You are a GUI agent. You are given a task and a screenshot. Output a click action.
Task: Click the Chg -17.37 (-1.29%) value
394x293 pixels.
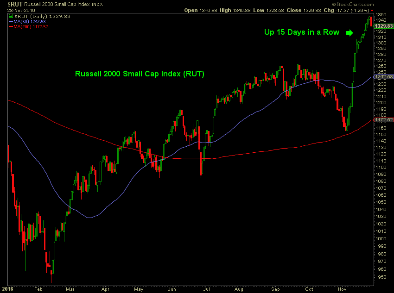coord(347,10)
